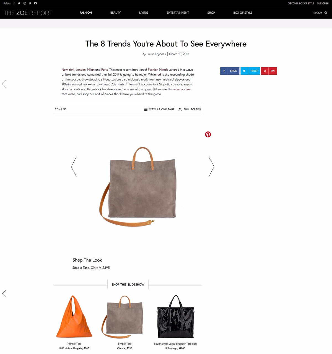Open the Box Of Style menu item
The height and width of the screenshot is (354, 332).
pyautogui.click(x=243, y=13)
